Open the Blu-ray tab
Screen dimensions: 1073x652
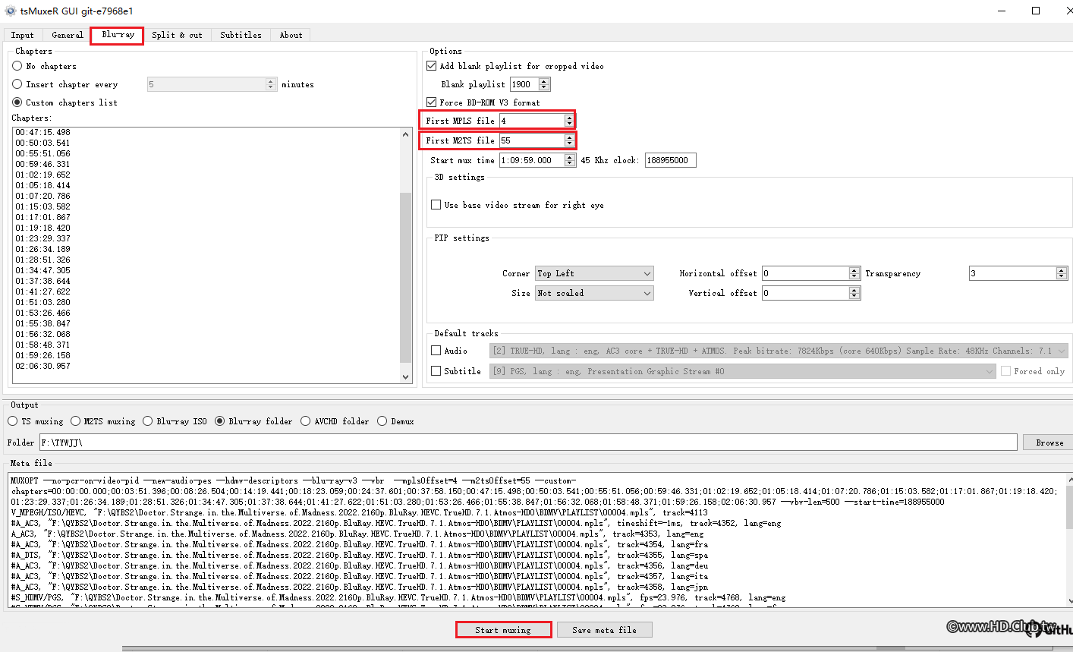118,35
